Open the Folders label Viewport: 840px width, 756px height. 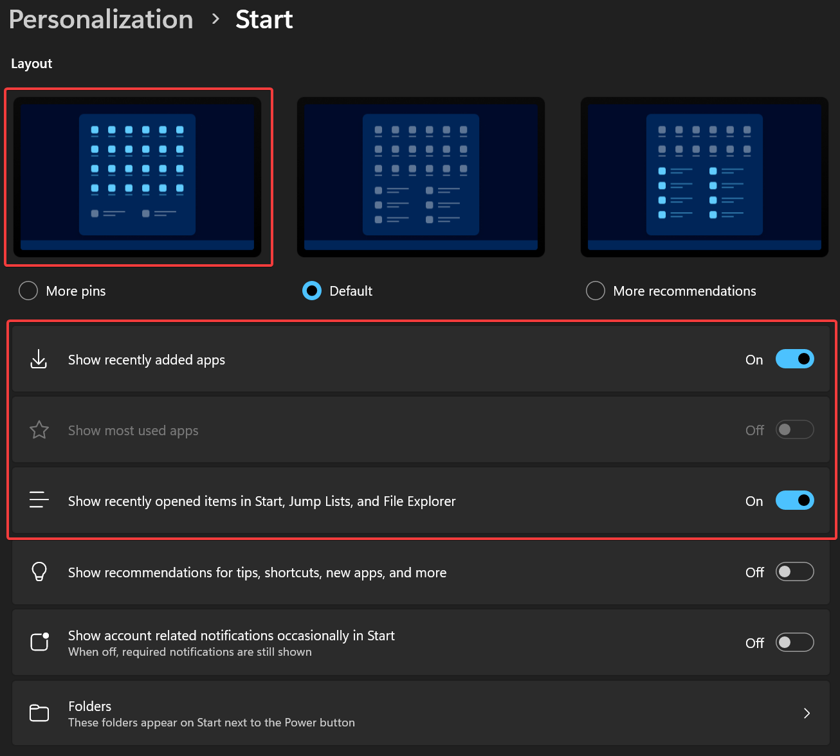coord(90,706)
